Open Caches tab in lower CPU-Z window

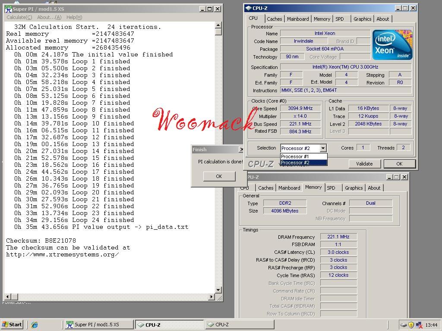266,188
